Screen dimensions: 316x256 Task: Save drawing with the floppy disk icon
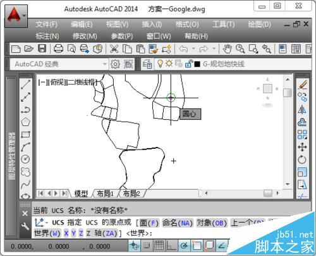click(42, 49)
